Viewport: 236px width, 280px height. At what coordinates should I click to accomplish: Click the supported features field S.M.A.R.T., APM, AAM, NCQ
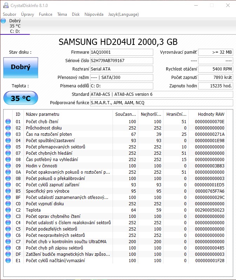click(x=162, y=102)
